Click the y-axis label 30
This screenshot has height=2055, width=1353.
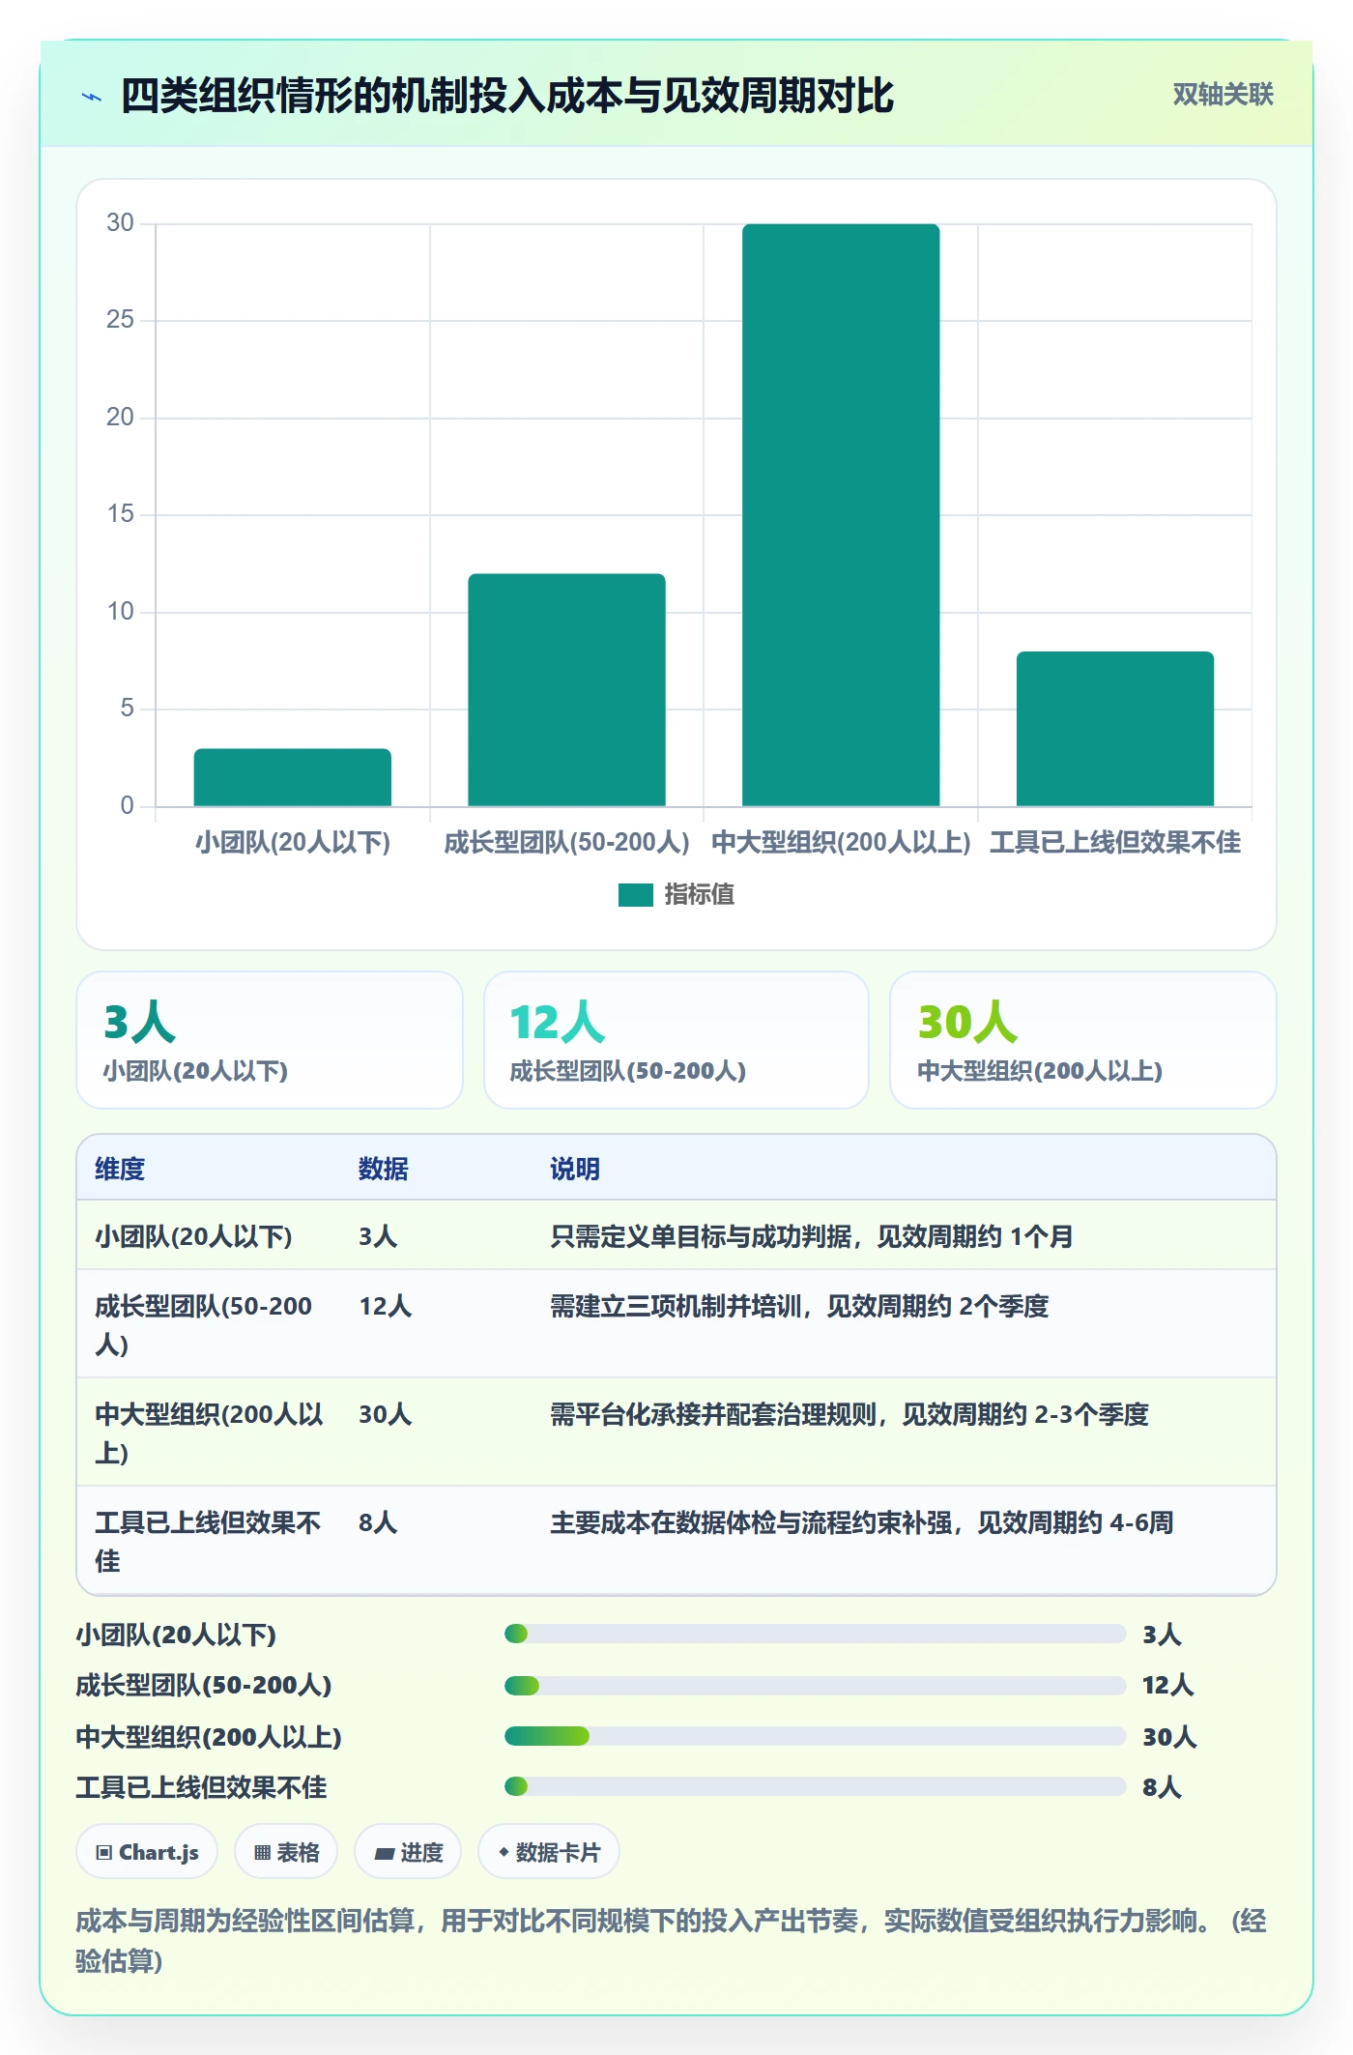(x=120, y=223)
